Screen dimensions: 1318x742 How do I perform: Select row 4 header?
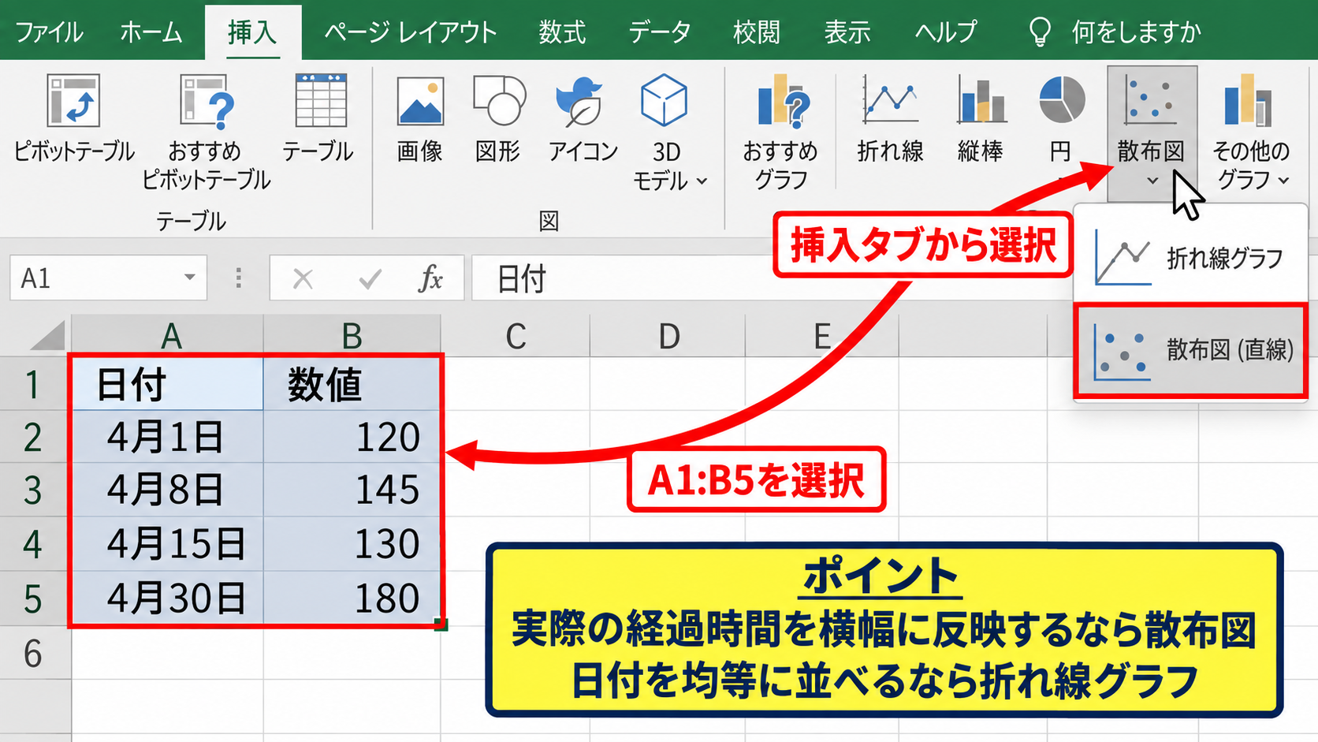(x=35, y=544)
